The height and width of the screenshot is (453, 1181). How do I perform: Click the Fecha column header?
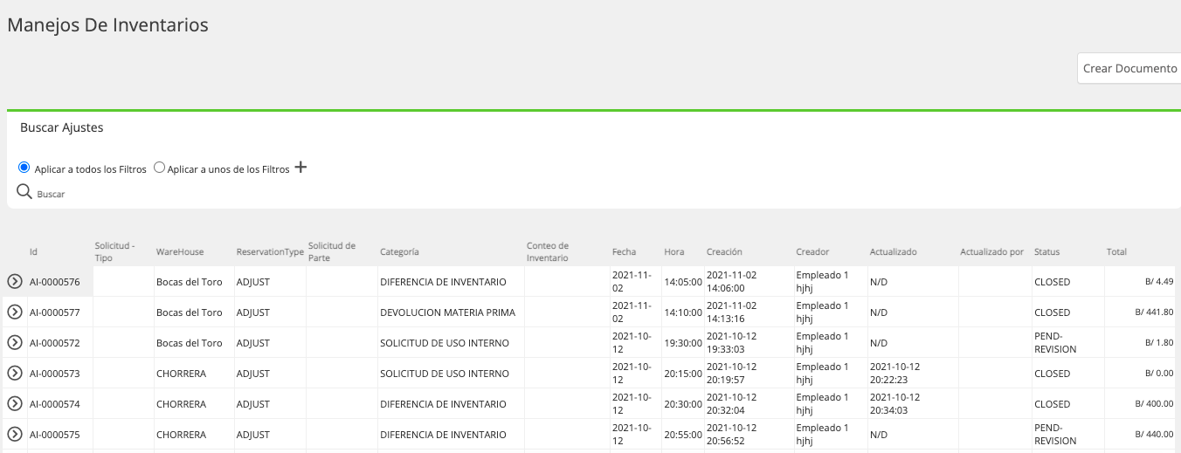pyautogui.click(x=624, y=251)
